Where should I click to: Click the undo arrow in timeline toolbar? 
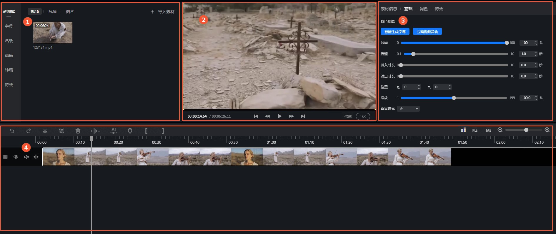click(x=12, y=131)
